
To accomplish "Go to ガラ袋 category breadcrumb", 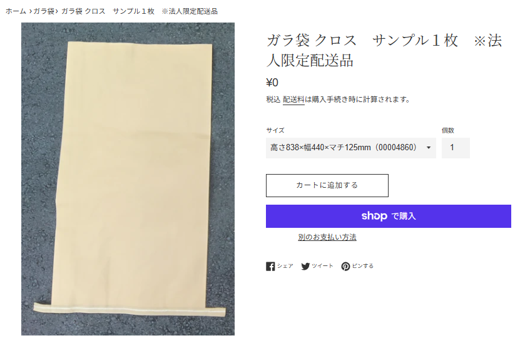I will 44,11.
